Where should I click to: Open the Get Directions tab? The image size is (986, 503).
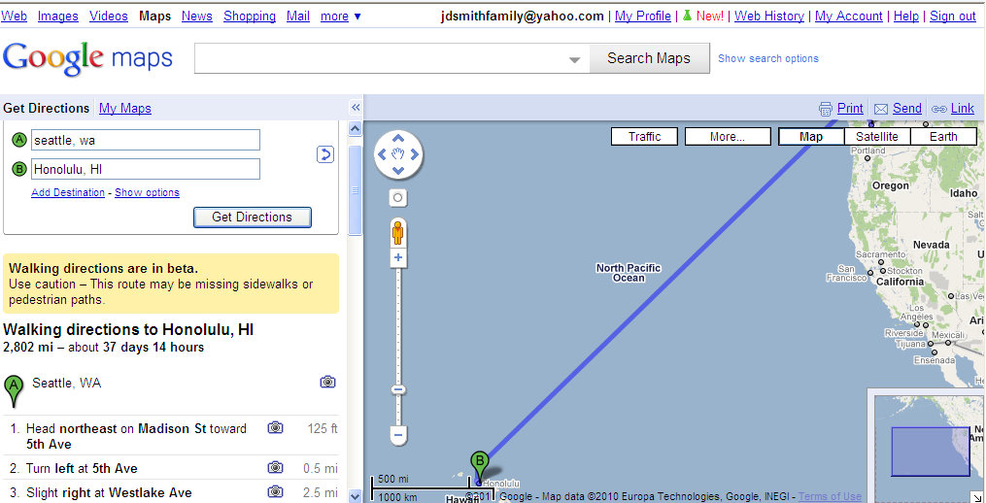click(x=47, y=108)
